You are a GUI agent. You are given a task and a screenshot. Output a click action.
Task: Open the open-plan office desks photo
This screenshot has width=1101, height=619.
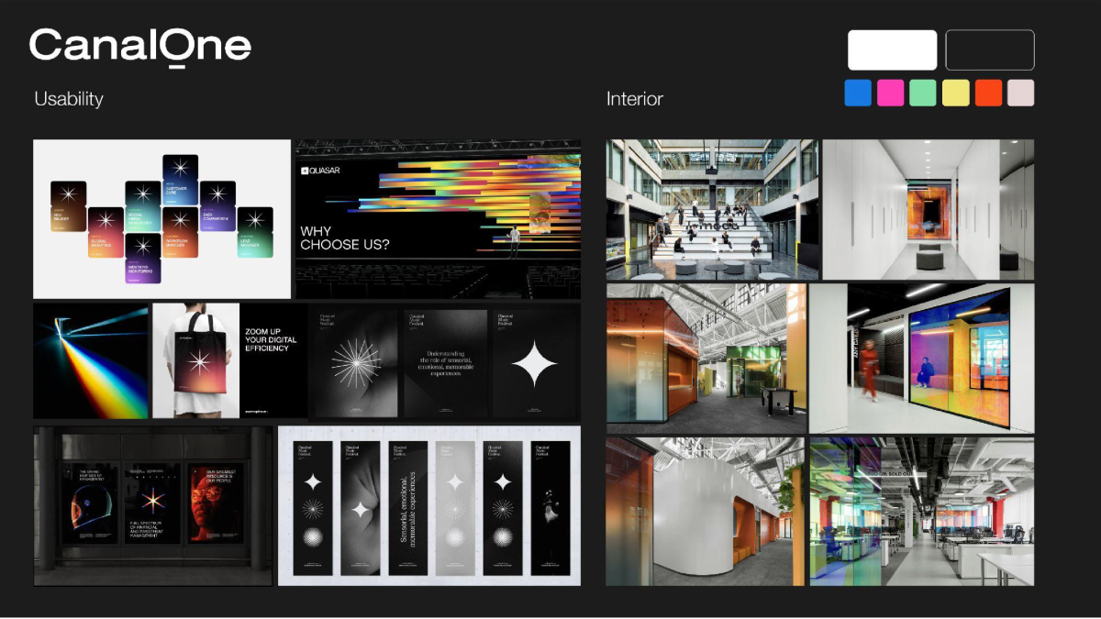[922, 511]
